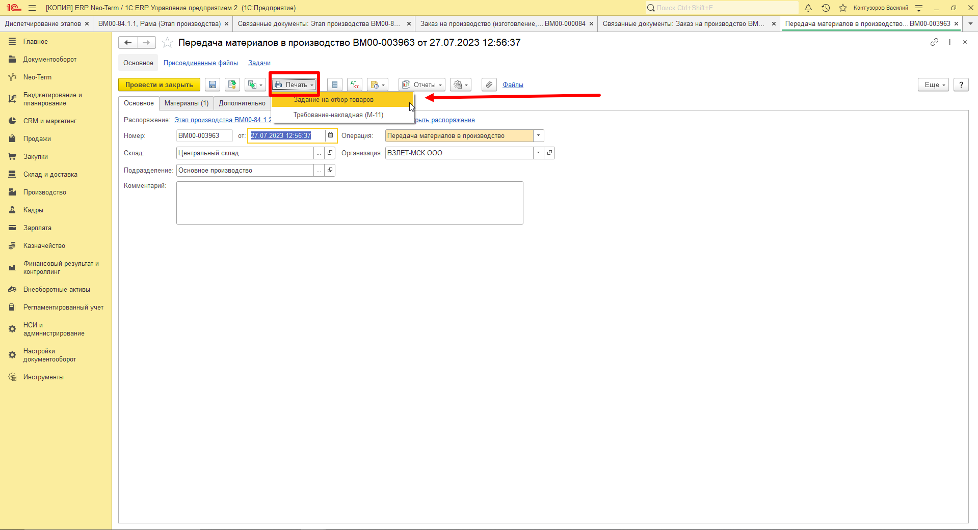Open the calendar picker next to date field
The height and width of the screenshot is (530, 978).
click(x=330, y=135)
